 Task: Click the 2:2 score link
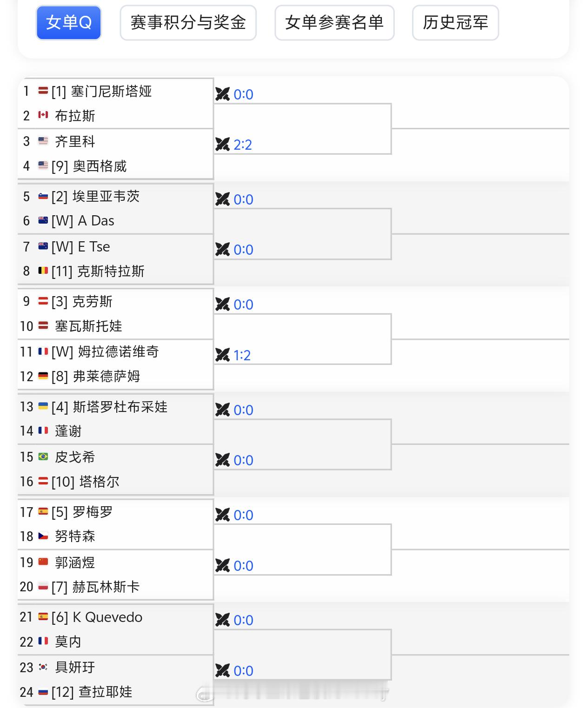tap(244, 145)
